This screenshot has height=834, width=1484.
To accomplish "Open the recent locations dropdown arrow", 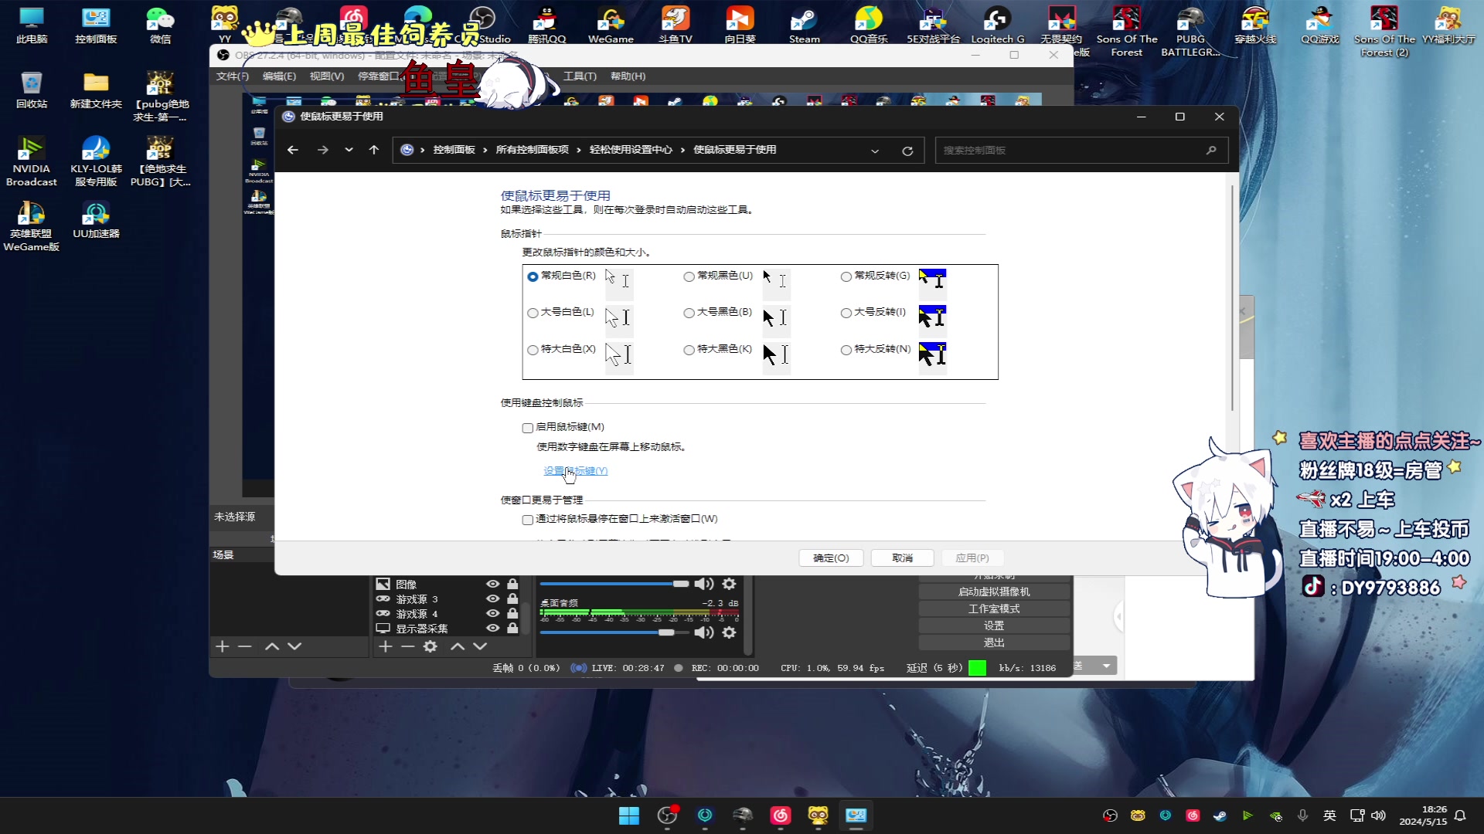I will [x=349, y=150].
